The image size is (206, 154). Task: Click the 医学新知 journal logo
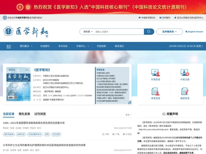coord(26,32)
